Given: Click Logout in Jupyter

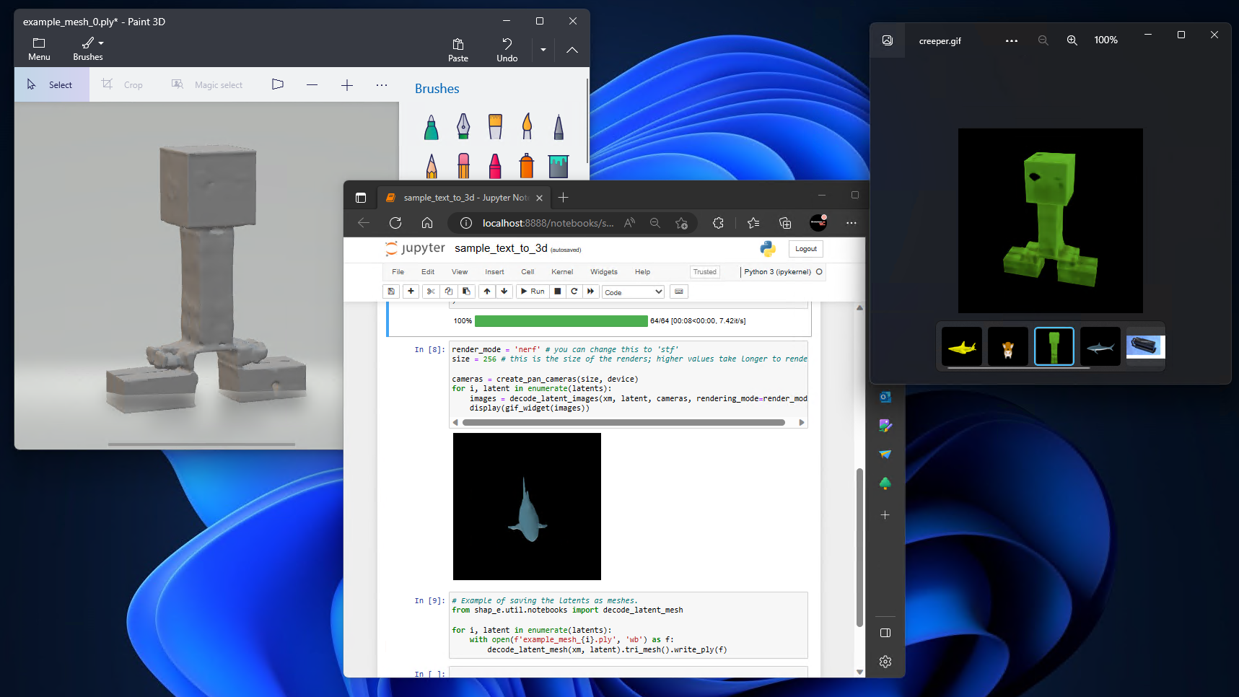Looking at the screenshot, I should (x=805, y=248).
